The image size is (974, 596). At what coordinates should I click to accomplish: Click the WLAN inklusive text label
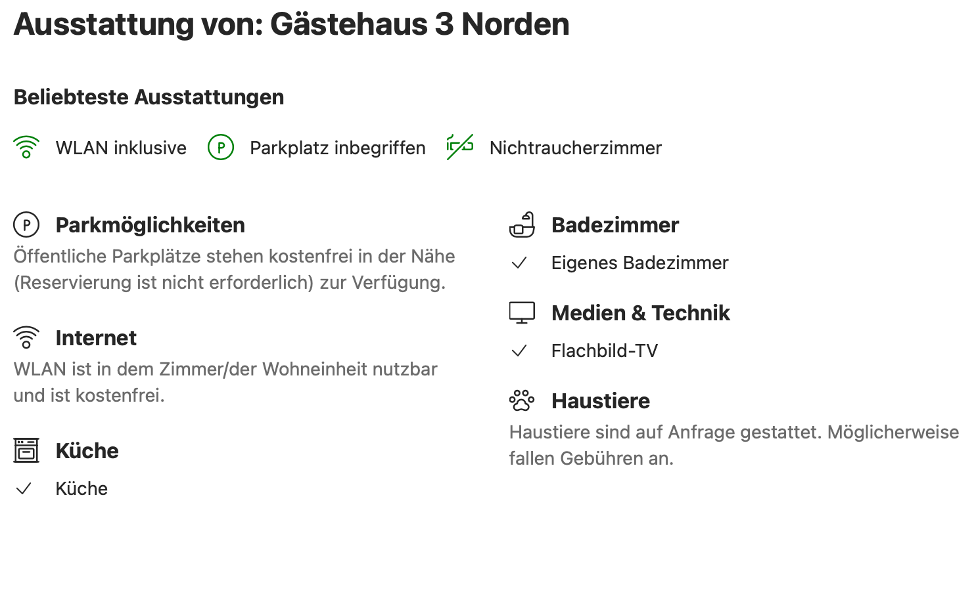121,148
